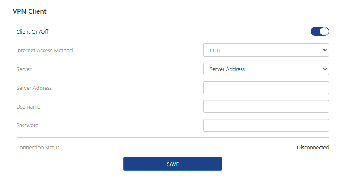Click the chevron arrow on Server dropdown

[x=325, y=69]
